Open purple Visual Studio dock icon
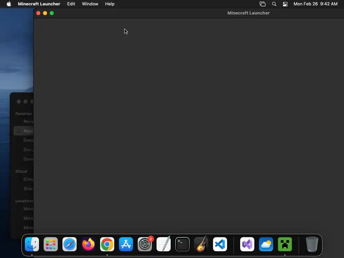 (247, 244)
